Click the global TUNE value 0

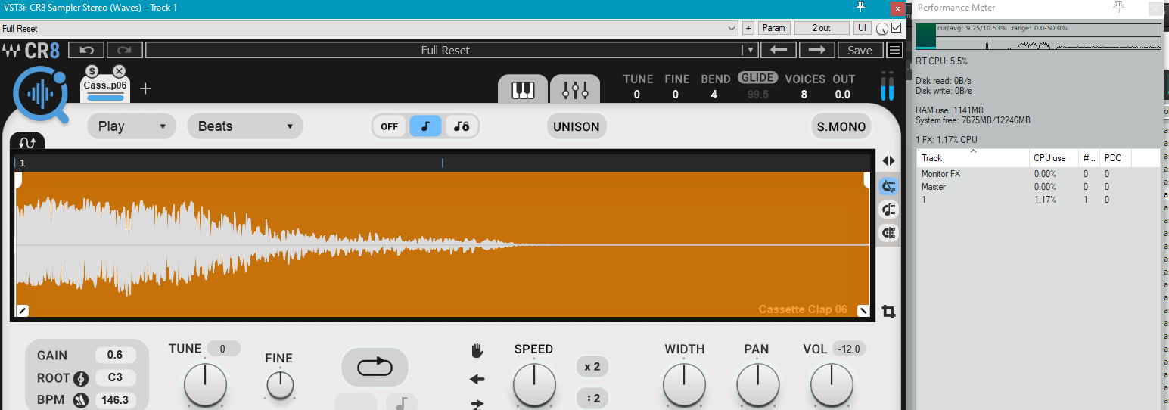637,95
